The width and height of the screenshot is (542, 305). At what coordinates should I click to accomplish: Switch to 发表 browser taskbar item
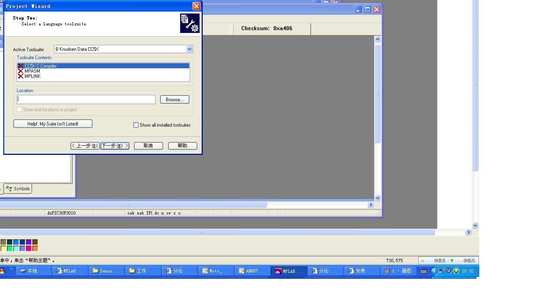[x=362, y=271]
